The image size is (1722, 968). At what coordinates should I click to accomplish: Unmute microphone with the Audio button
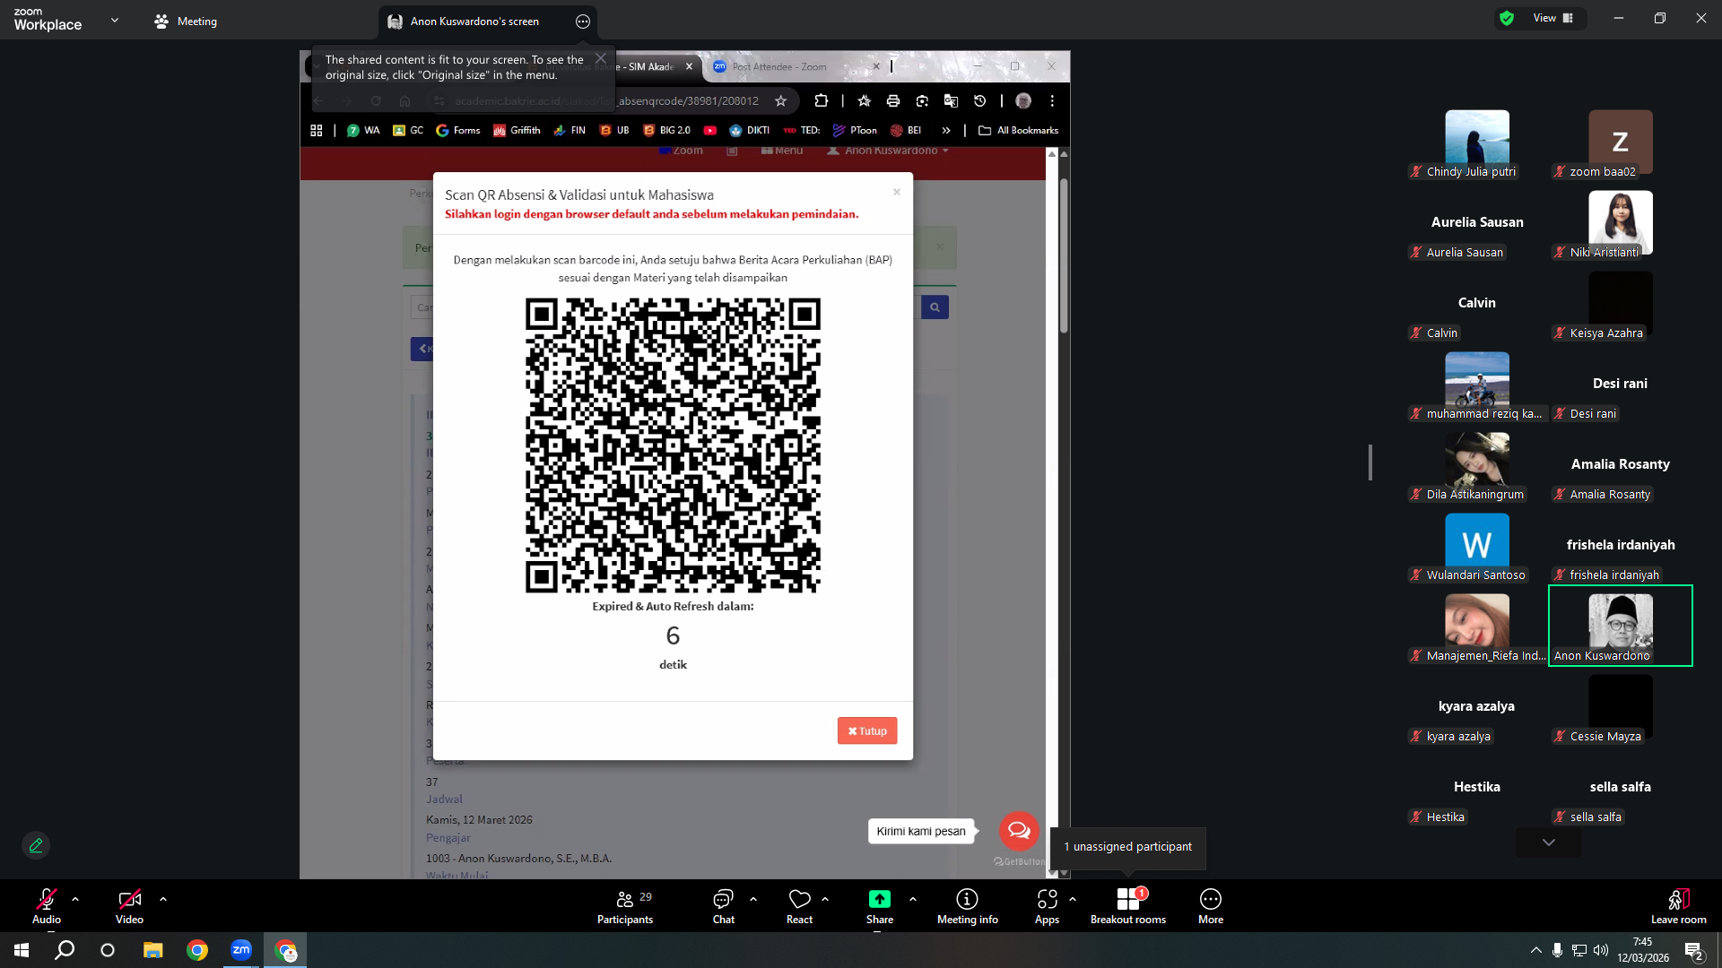pos(47,905)
